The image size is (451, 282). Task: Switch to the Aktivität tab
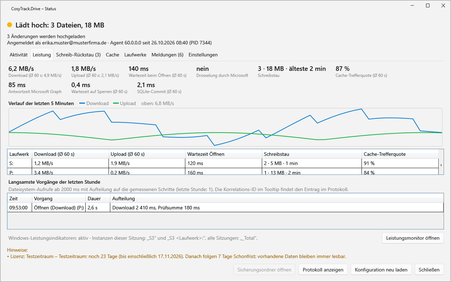pyautogui.click(x=19, y=55)
